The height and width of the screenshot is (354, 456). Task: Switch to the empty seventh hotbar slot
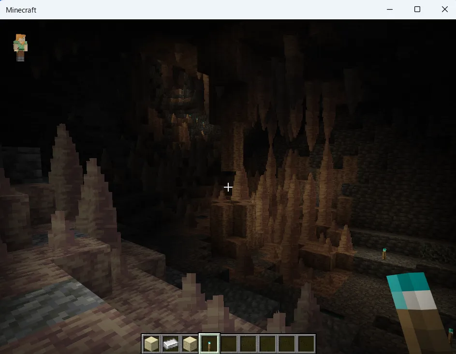(267, 344)
